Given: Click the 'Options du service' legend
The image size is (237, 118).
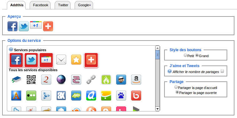Looking at the screenshot, I should [24, 41].
